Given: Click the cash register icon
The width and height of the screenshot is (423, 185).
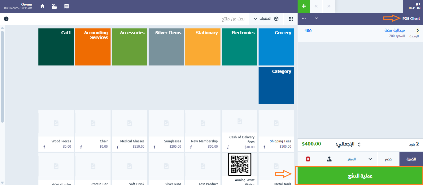Looking at the screenshot, I should pyautogui.click(x=54, y=6).
